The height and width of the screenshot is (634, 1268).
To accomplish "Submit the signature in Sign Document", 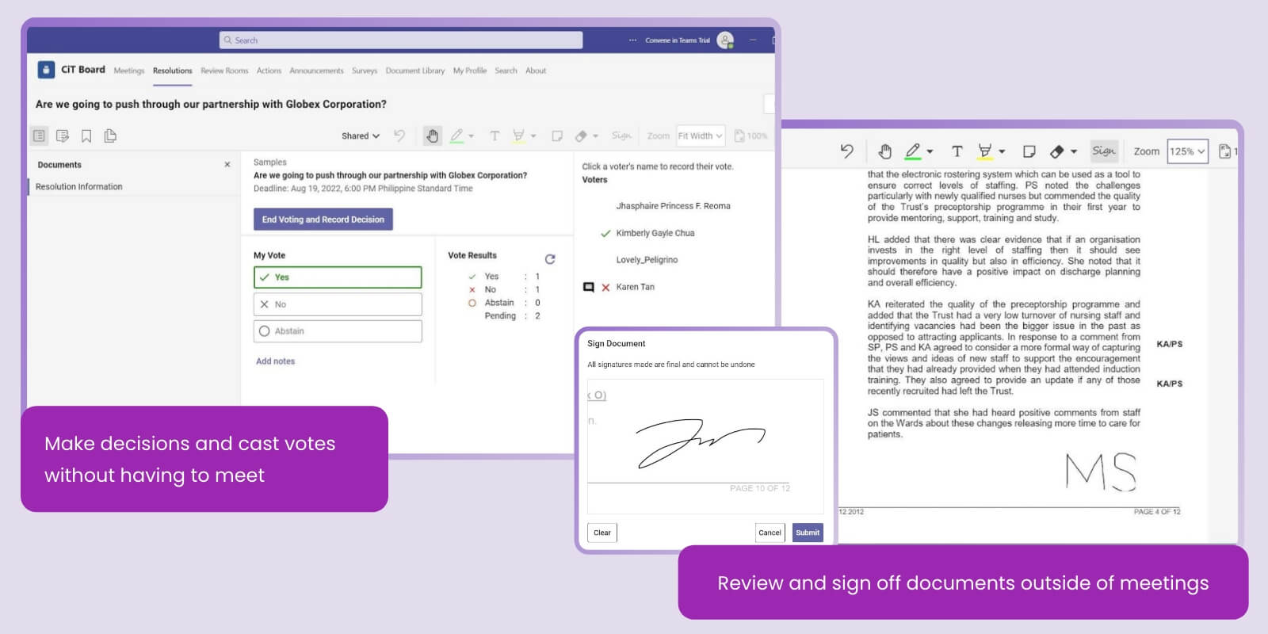I will [808, 533].
